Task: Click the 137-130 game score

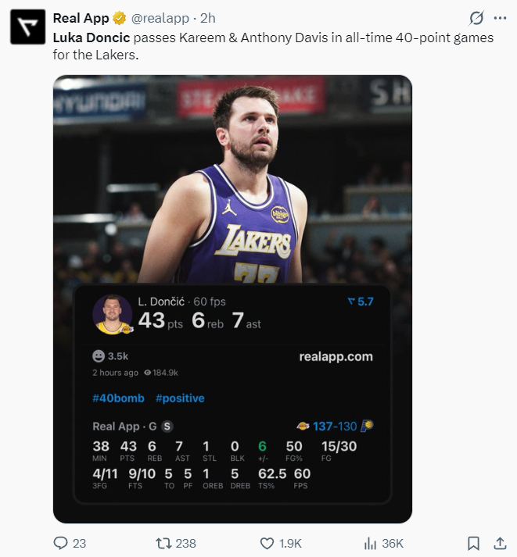Action: click(335, 427)
